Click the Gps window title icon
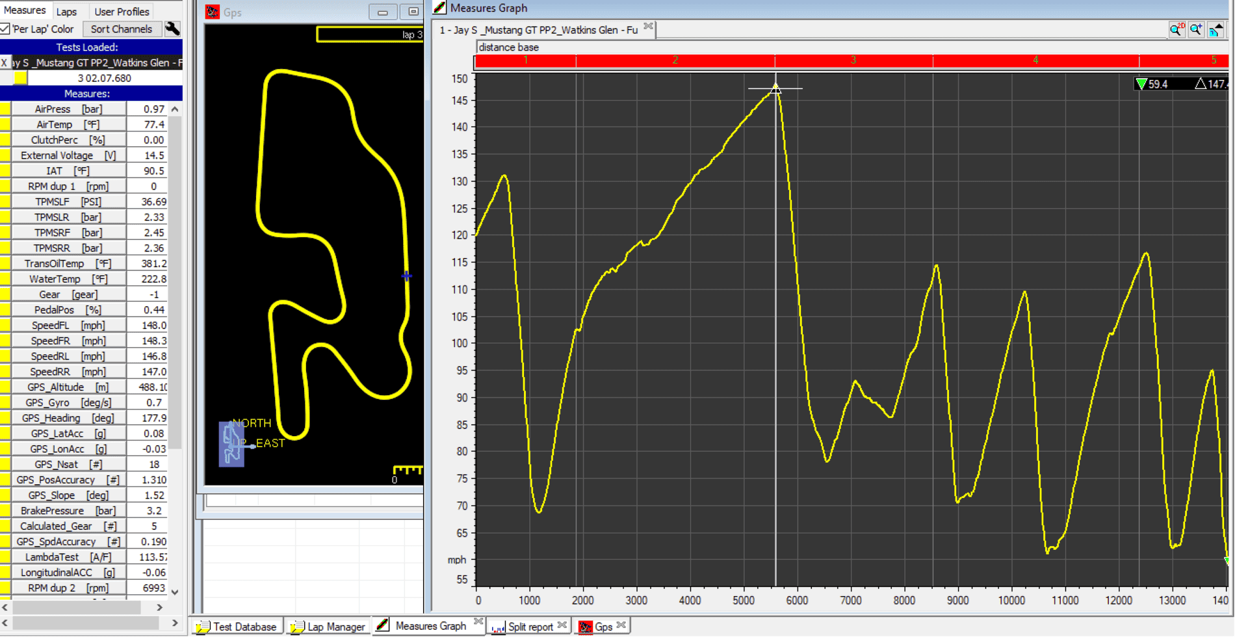Image resolution: width=1235 pixels, height=637 pixels. click(x=213, y=12)
